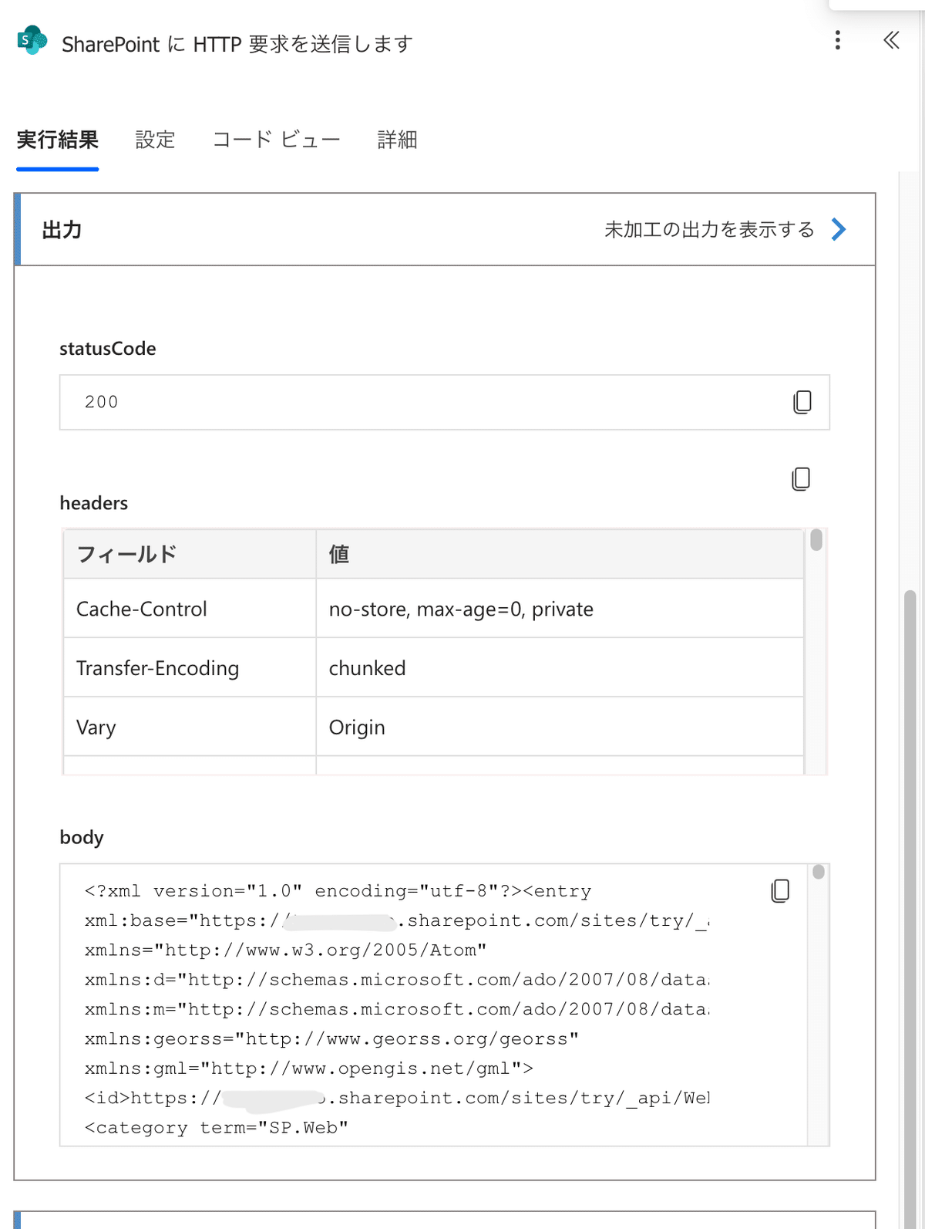The height and width of the screenshot is (1229, 925).
Task: Click the フィールド column header
Action: (190, 554)
